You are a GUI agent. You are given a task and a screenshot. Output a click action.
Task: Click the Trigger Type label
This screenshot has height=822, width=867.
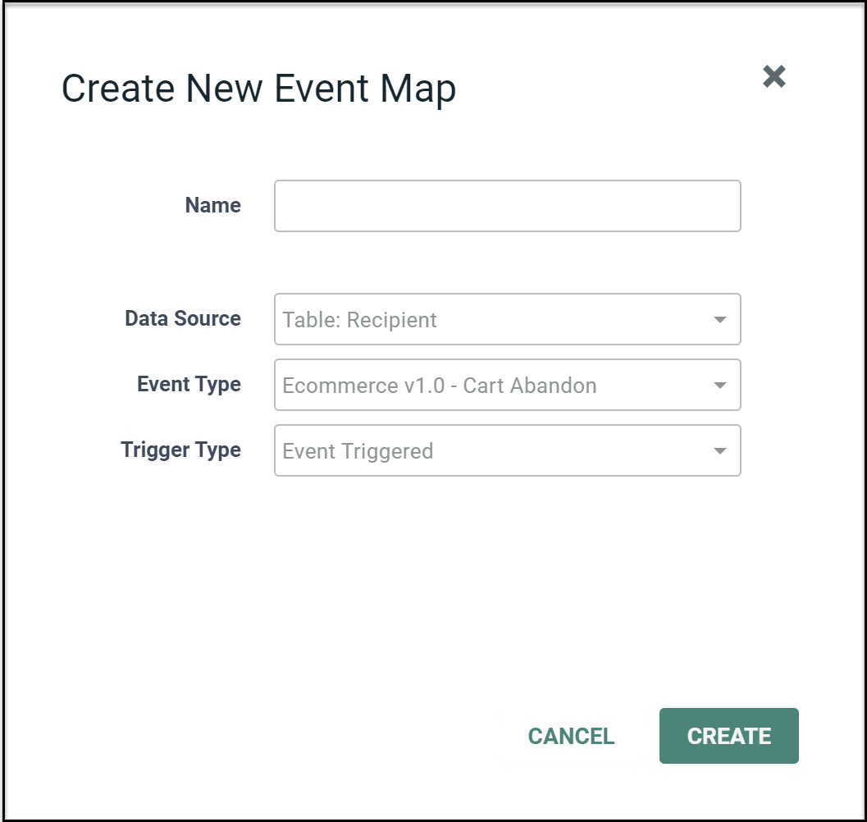tap(180, 450)
